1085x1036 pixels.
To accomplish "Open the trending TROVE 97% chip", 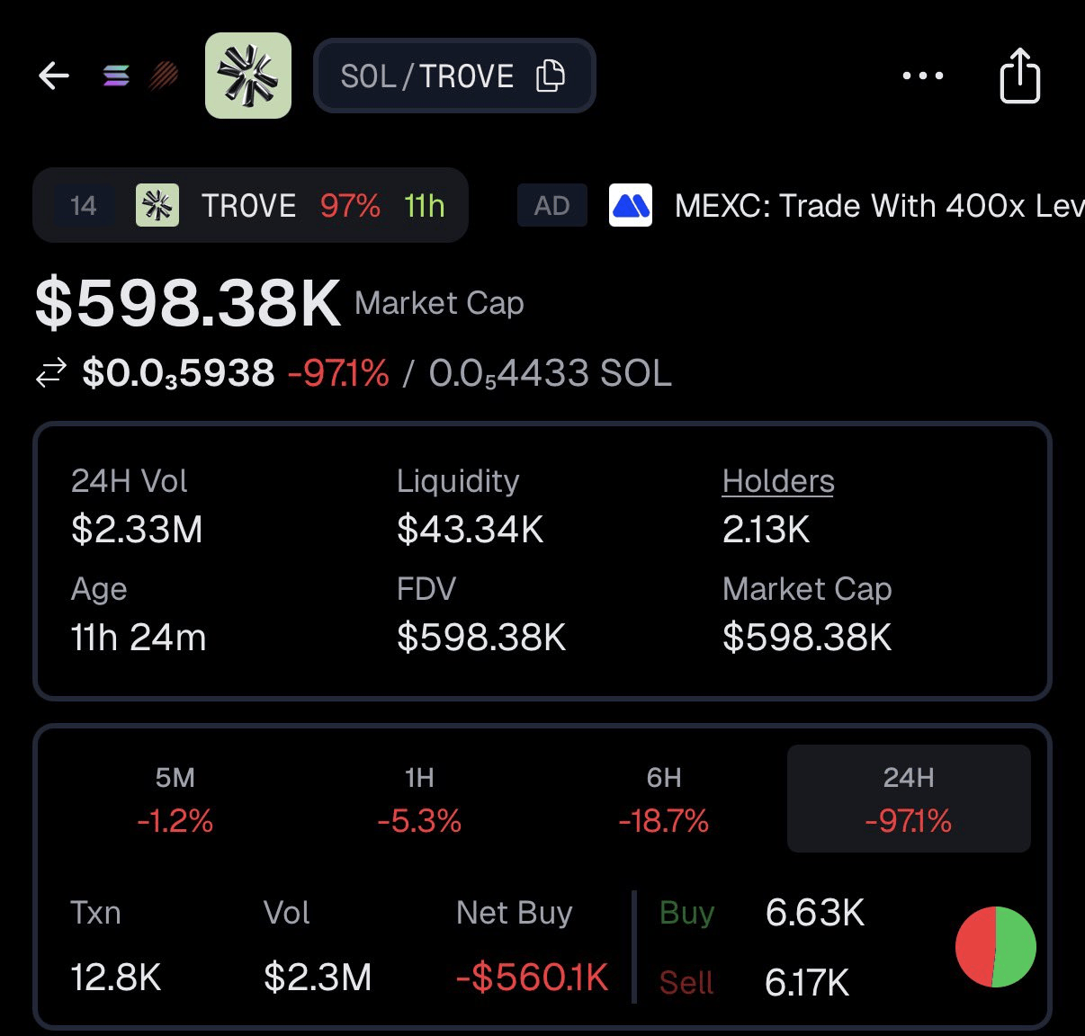I will (250, 205).
